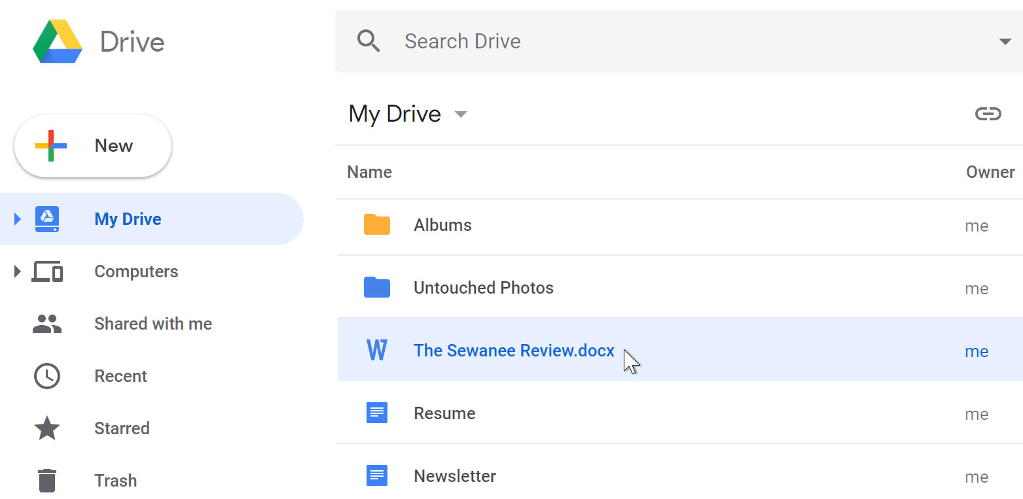Viewport: 1023px width, 499px height.
Task: Click the Starred star icon
Action: pos(46,428)
